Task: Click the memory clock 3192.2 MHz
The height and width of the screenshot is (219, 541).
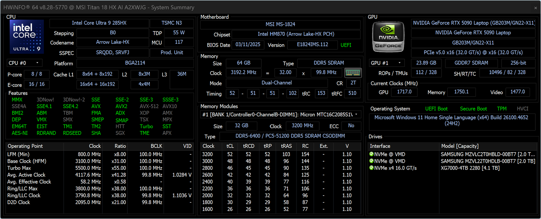Action: pos(244,73)
